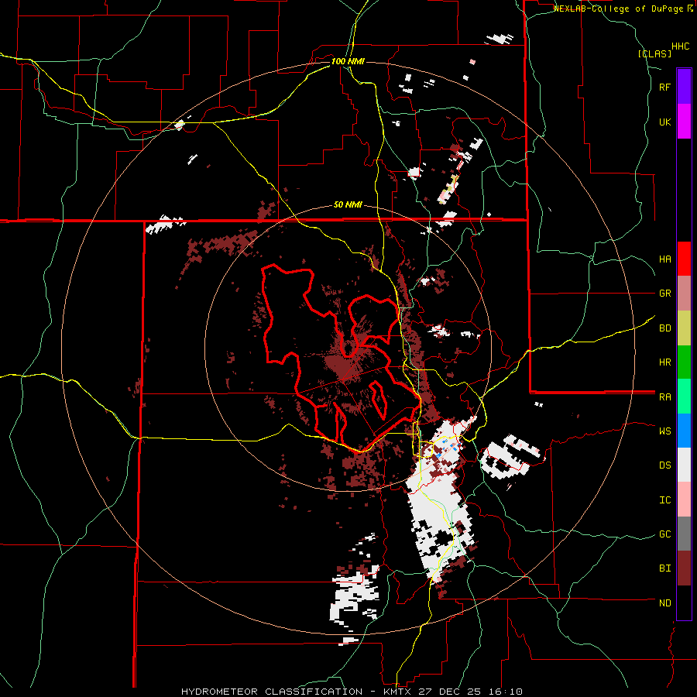Screen dimensions: 697x697
Task: Click the KMTX radar site identifier
Action: (x=397, y=692)
